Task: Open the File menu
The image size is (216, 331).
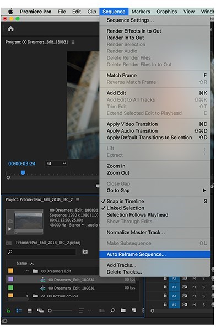Action: point(62,12)
